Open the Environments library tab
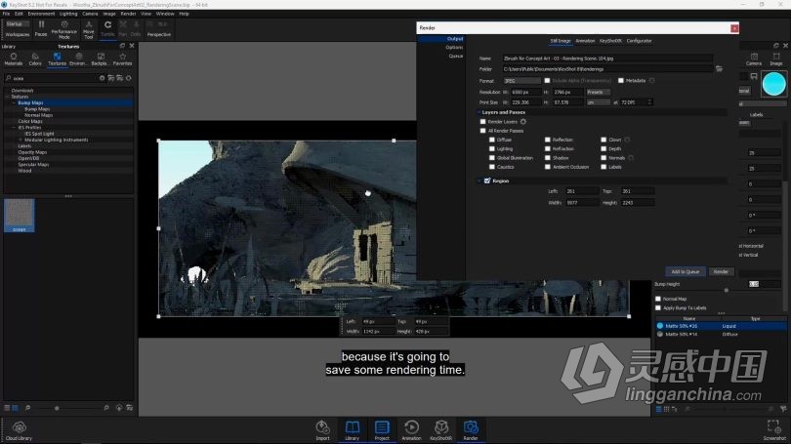The width and height of the screenshot is (791, 444). (78, 57)
